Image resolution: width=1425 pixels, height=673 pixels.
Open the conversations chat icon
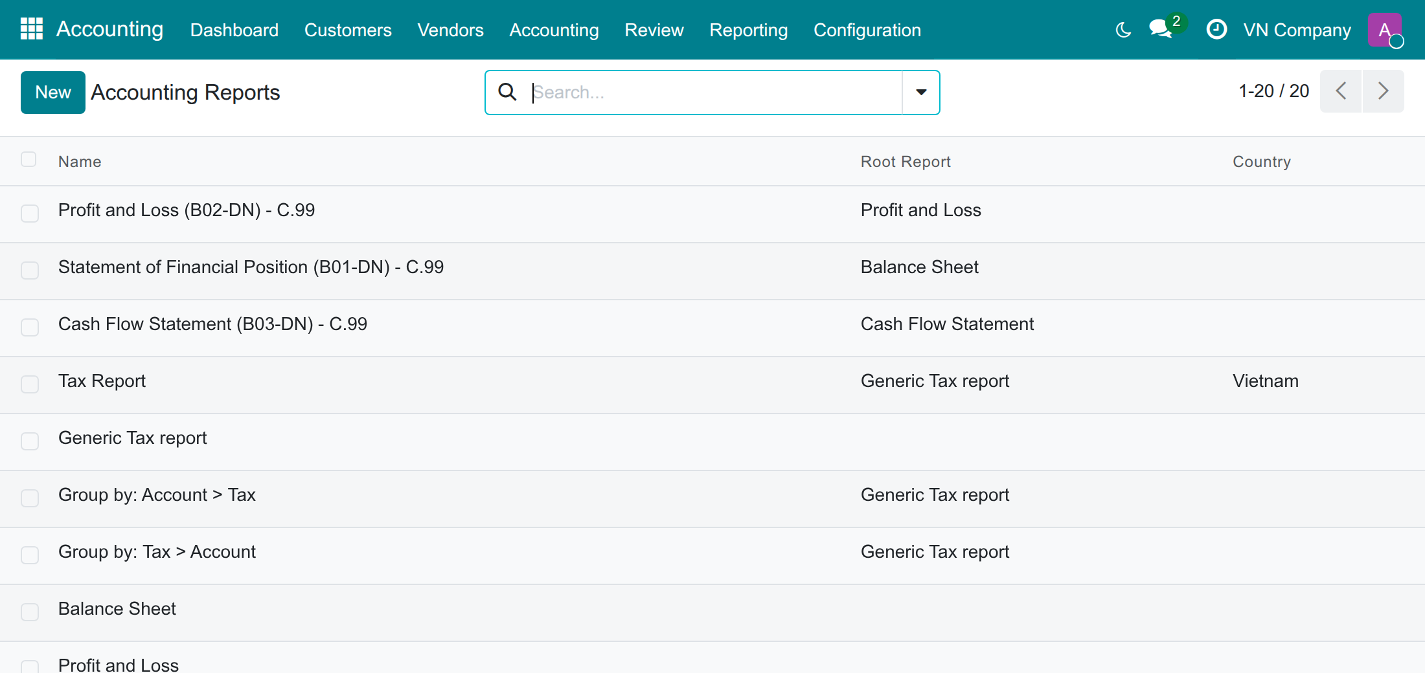pyautogui.click(x=1160, y=30)
